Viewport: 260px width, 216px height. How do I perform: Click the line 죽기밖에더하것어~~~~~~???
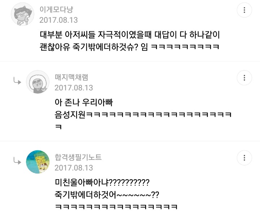pos(107,195)
